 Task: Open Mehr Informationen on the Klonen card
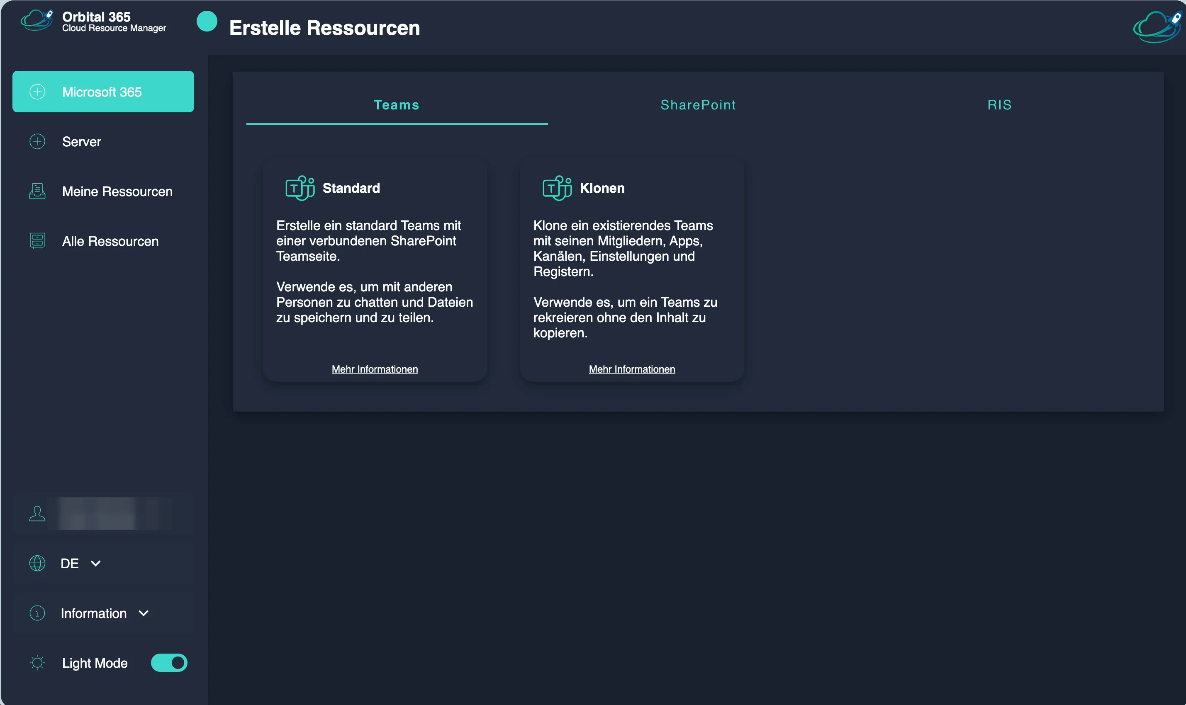coord(632,369)
